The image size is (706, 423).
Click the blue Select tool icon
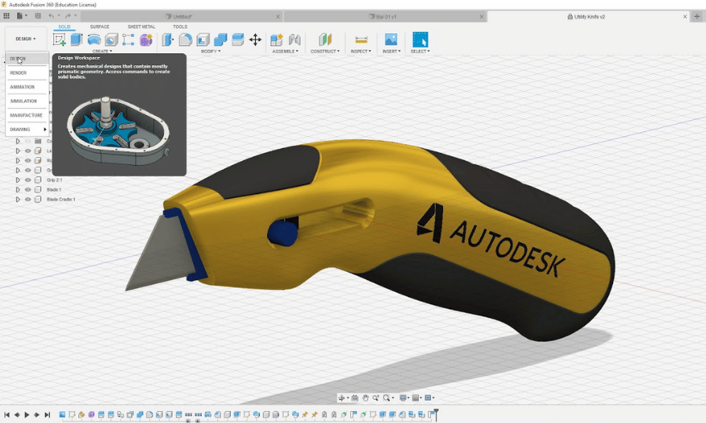pos(420,39)
